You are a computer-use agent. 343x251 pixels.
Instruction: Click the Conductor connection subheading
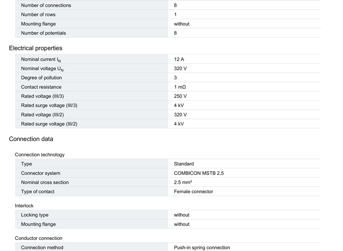click(38, 238)
